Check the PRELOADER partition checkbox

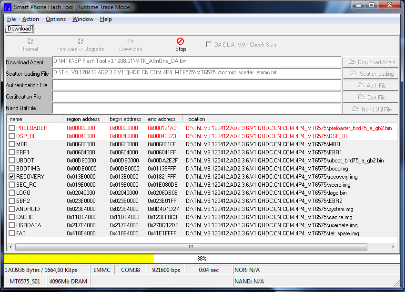11,128
